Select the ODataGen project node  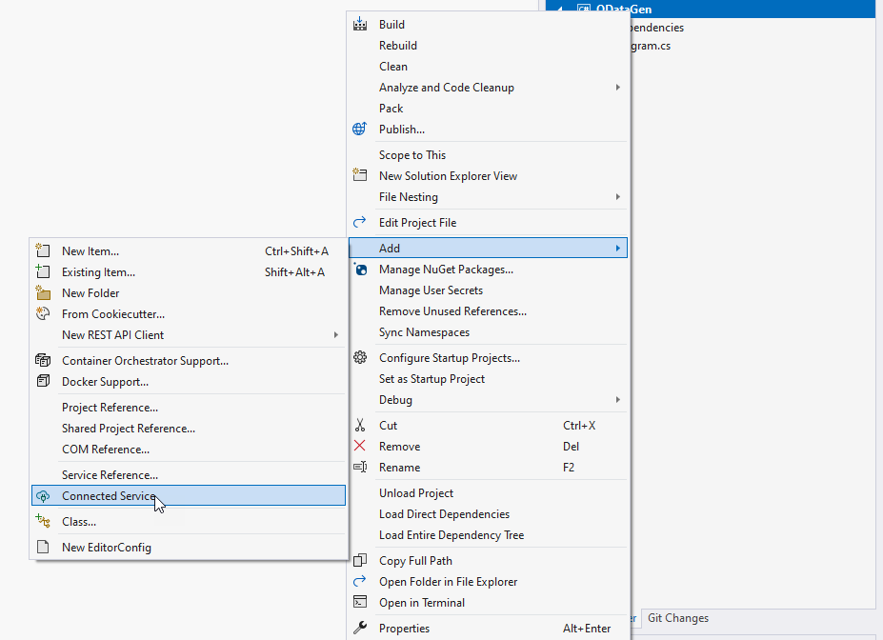click(x=711, y=9)
